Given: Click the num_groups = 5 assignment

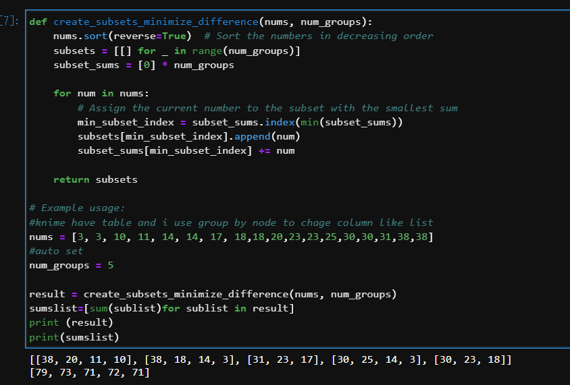Looking at the screenshot, I should tap(71, 265).
